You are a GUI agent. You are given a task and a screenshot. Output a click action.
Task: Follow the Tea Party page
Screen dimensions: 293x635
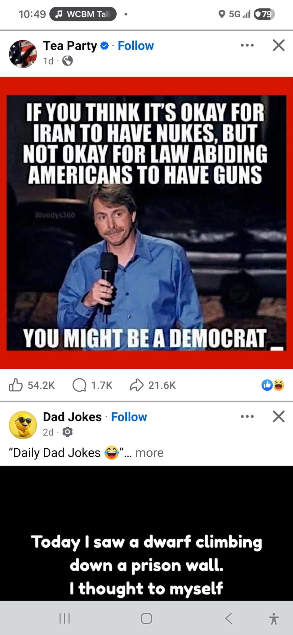[x=136, y=46]
